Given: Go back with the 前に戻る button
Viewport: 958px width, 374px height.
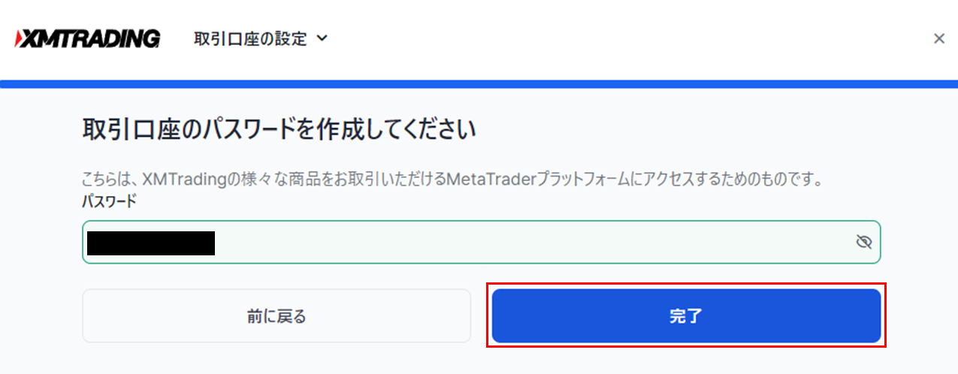Looking at the screenshot, I should (277, 316).
